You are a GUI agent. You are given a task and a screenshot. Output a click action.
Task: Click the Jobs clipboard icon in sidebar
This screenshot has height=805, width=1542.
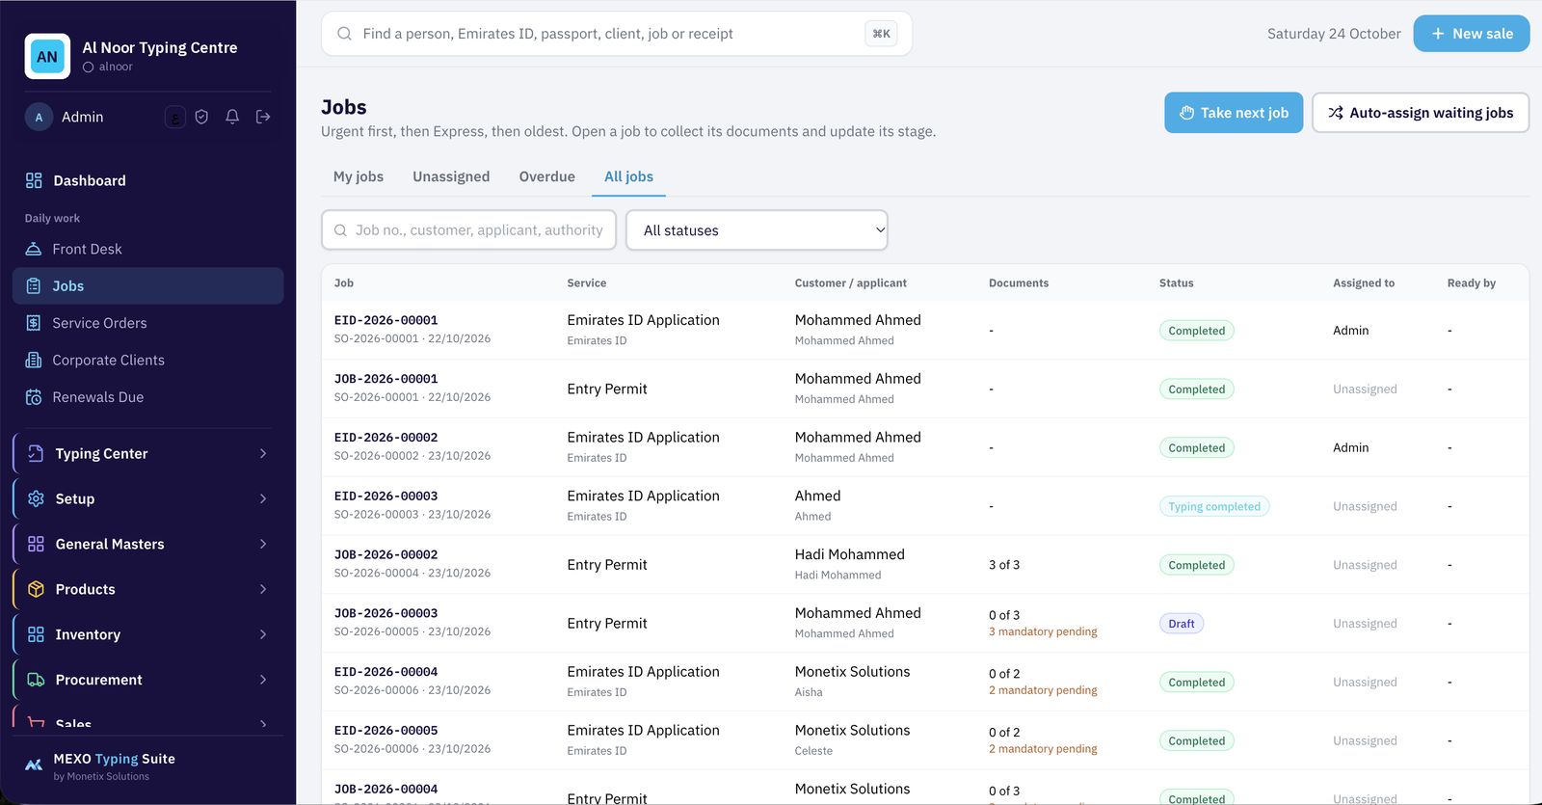pos(34,286)
